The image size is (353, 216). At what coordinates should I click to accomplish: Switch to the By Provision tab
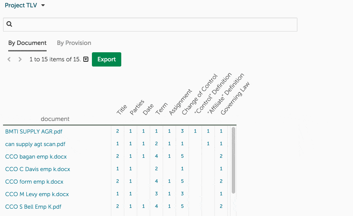[74, 43]
